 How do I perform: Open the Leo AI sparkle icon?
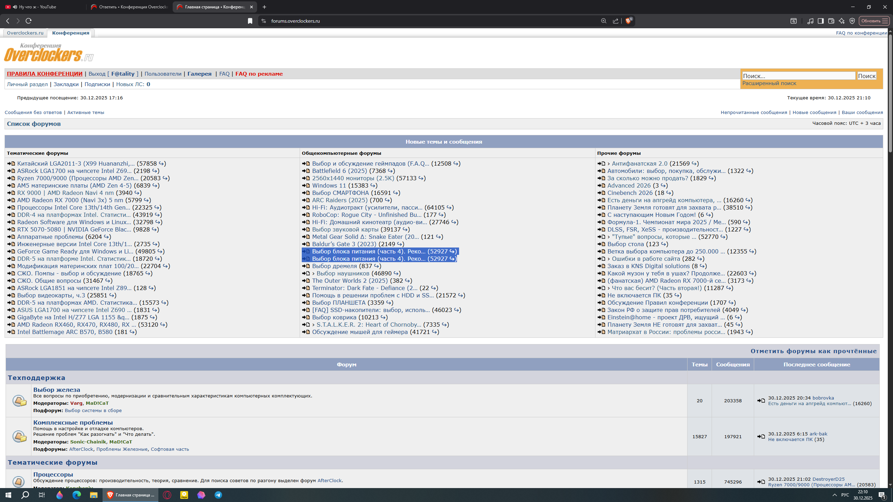(x=842, y=21)
